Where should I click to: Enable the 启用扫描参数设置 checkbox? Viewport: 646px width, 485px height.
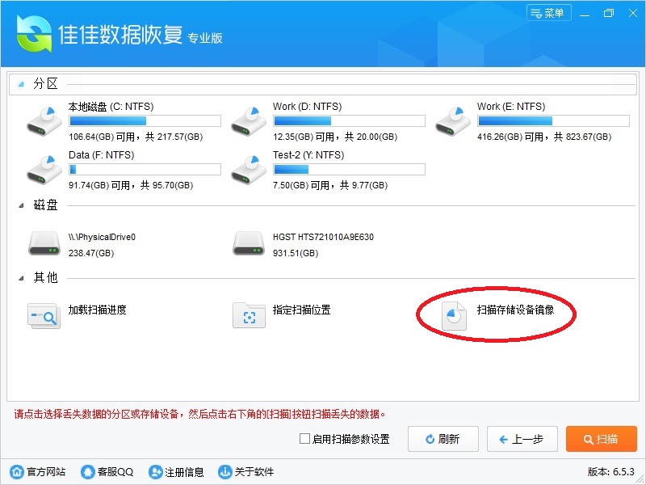pyautogui.click(x=304, y=440)
